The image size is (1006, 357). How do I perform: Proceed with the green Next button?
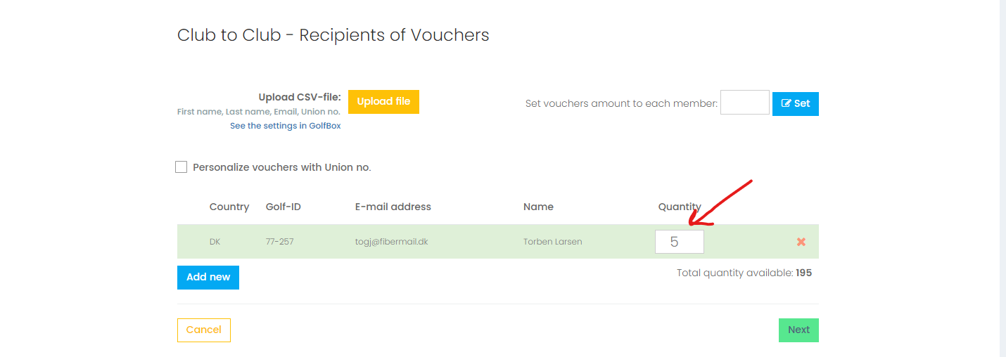[798, 330]
